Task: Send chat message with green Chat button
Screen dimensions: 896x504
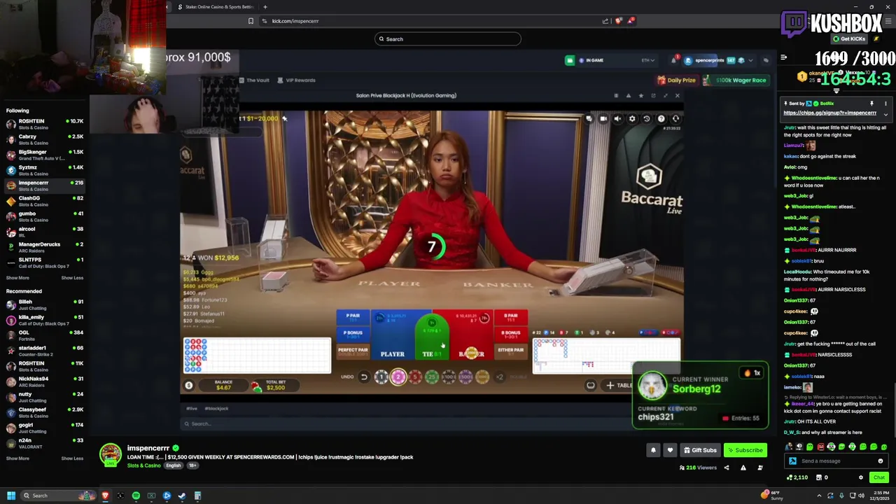Action: (x=878, y=477)
